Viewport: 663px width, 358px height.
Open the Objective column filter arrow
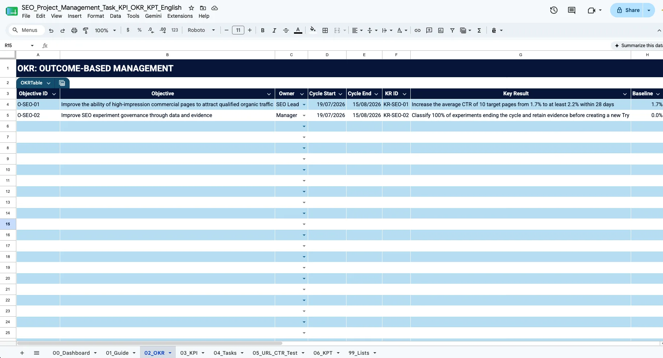point(269,94)
